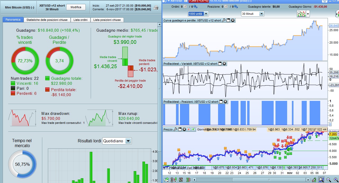Open Statistiche delle posizioni chiuse tab
This screenshot has height=183, width=339.
[47, 20]
